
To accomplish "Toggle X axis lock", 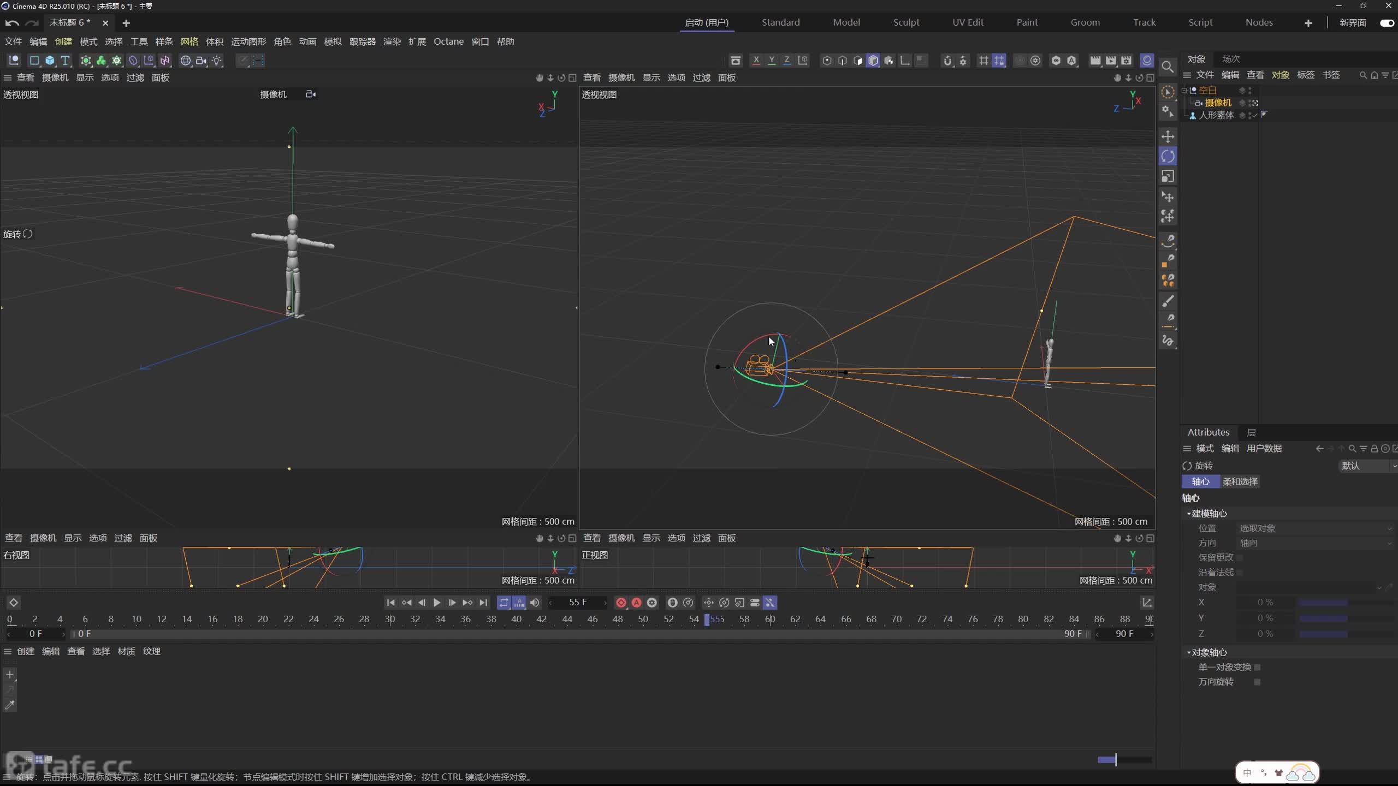I will pos(756,61).
